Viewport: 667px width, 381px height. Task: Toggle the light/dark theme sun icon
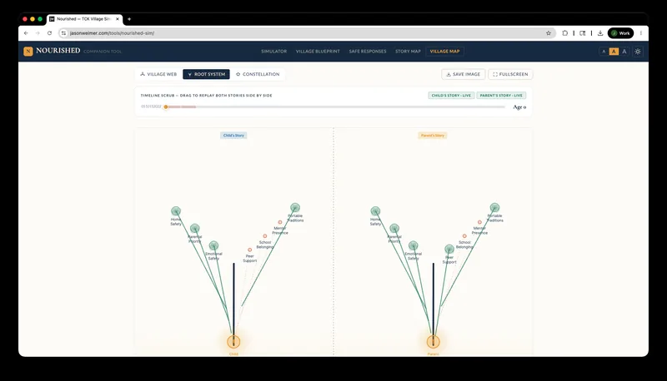[x=638, y=52]
